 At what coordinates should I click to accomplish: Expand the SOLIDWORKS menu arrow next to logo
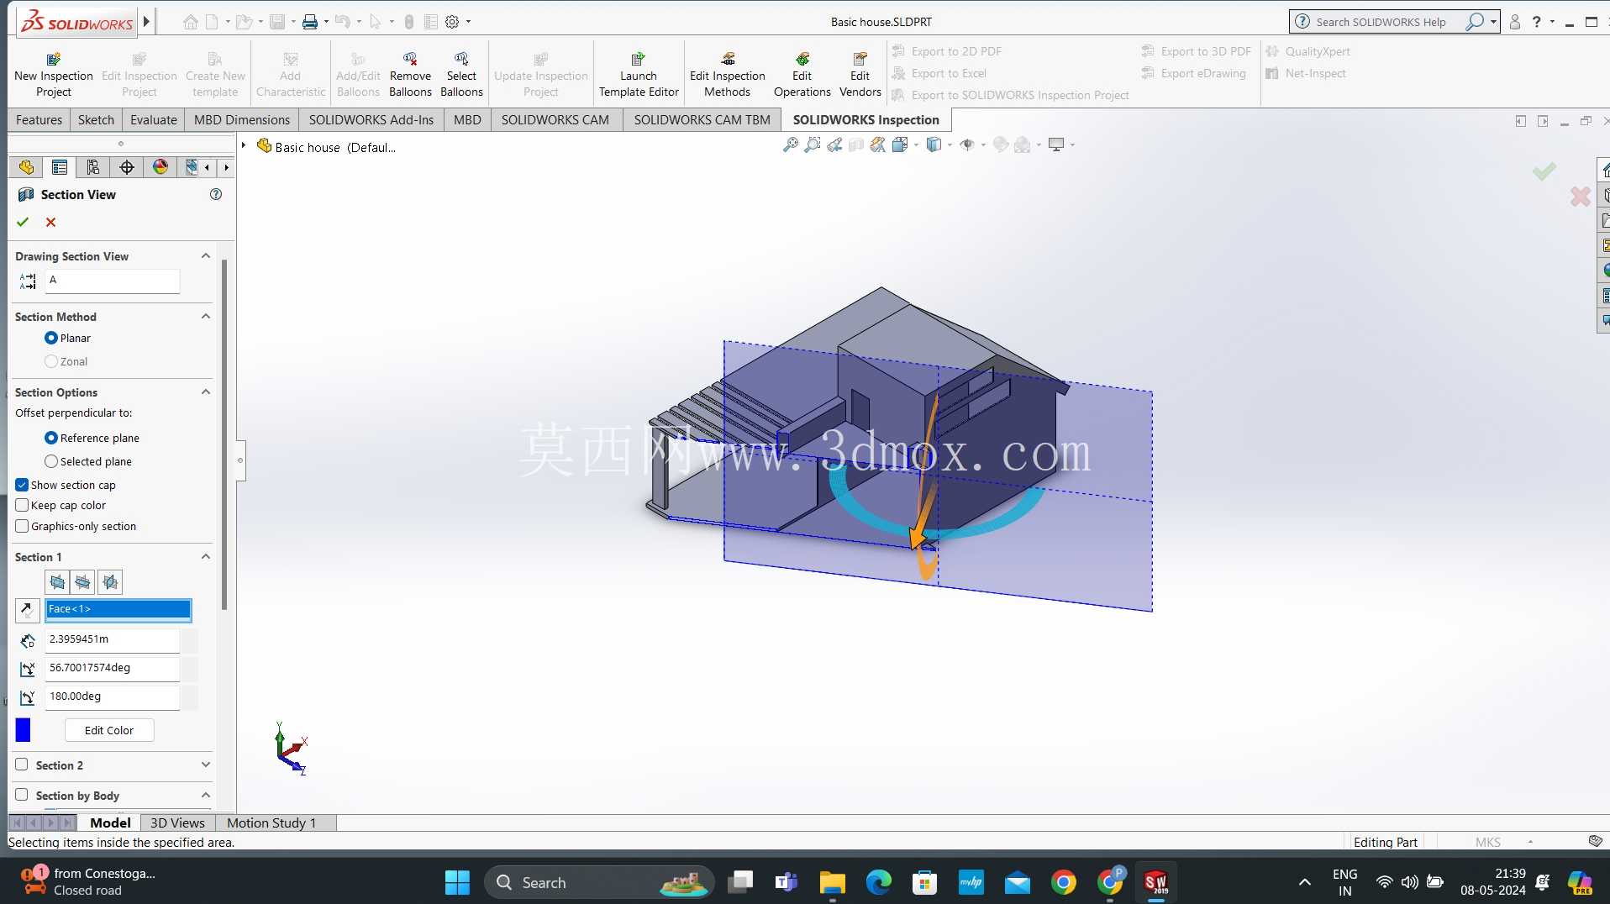[x=146, y=22]
